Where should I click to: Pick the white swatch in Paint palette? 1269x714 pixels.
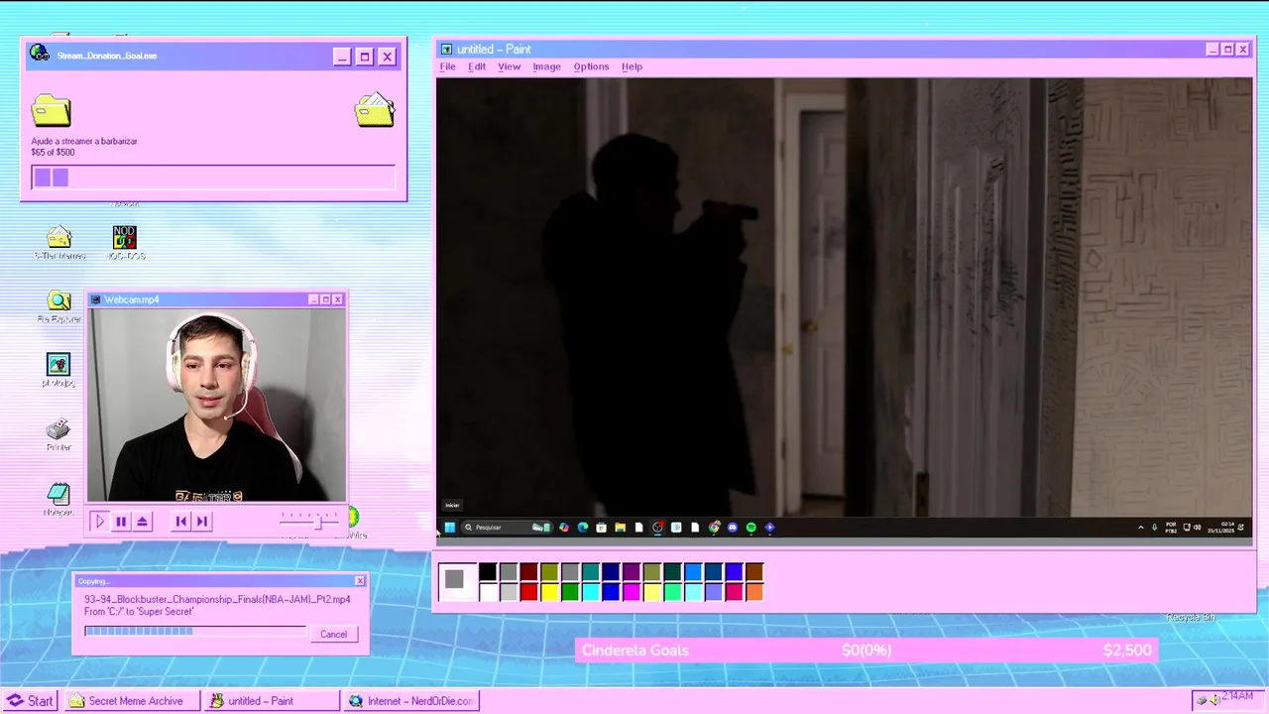(488, 592)
